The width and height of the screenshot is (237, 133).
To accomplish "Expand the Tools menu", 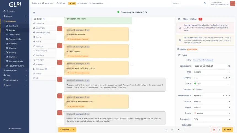I will [15, 75].
